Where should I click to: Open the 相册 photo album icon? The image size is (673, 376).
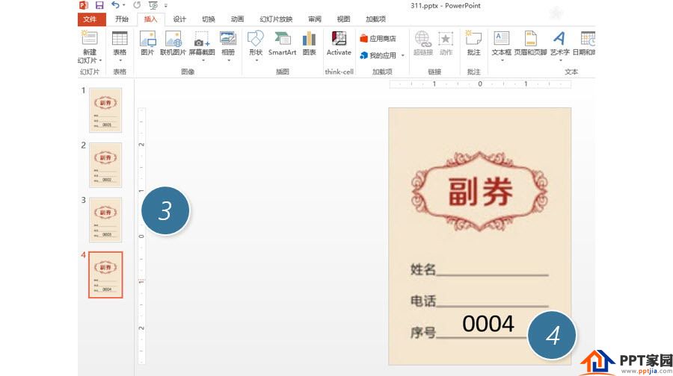[x=228, y=39]
